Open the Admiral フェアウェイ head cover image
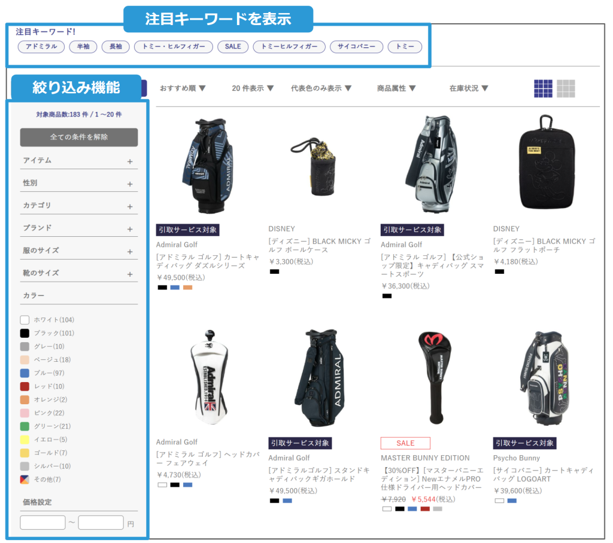This screenshot has width=613, height=543. [x=210, y=378]
